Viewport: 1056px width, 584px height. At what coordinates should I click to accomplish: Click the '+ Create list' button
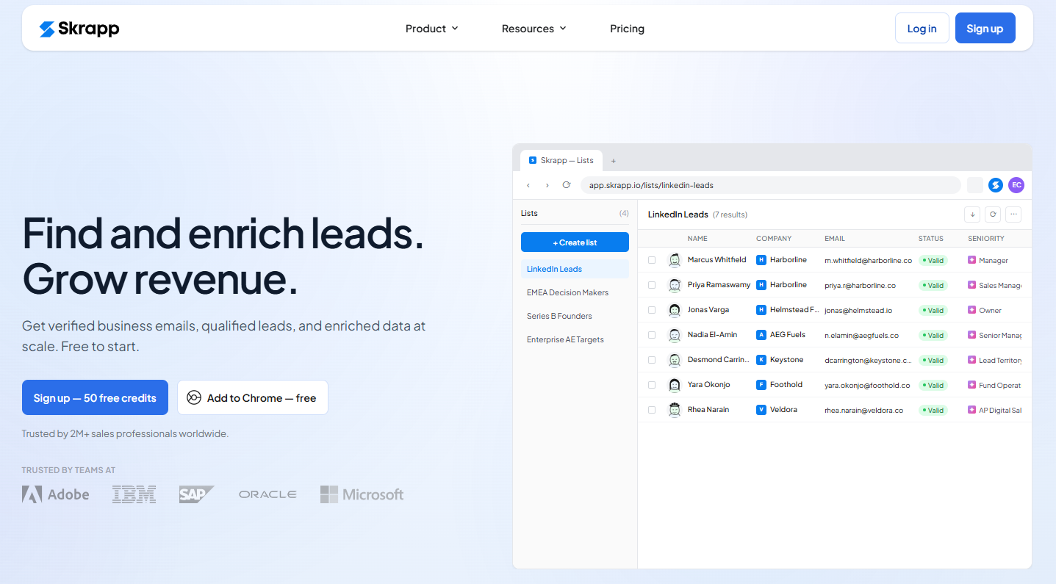575,242
